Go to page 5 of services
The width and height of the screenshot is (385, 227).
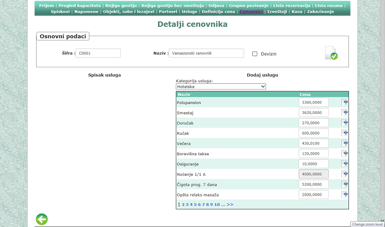(x=195, y=204)
